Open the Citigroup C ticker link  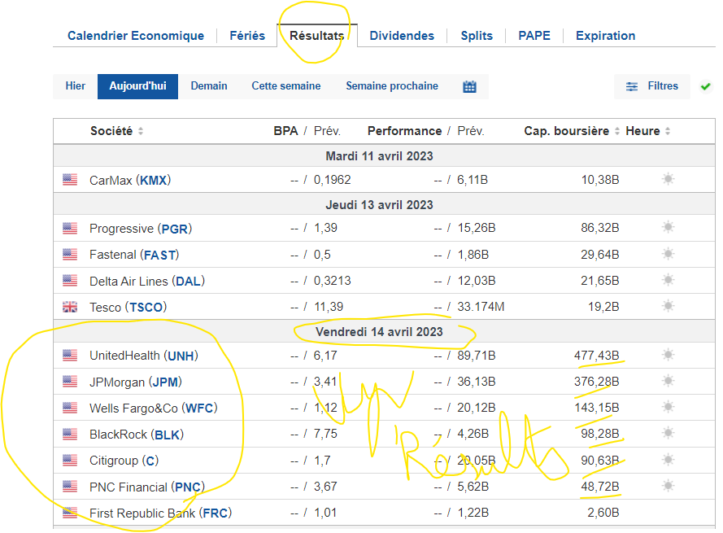click(150, 461)
